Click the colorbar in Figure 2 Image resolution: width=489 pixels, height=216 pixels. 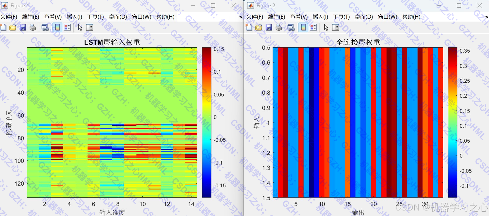pos(453,122)
